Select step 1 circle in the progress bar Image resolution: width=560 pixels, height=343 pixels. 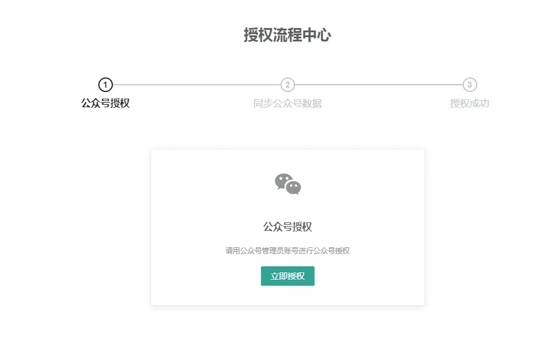point(105,85)
